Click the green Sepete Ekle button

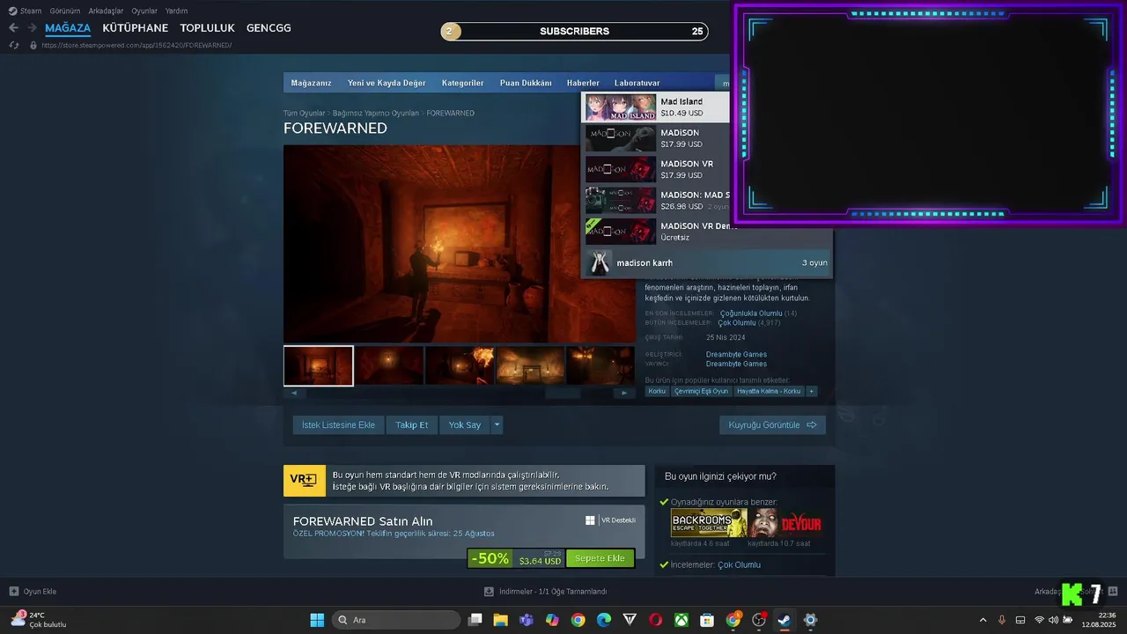tap(600, 558)
